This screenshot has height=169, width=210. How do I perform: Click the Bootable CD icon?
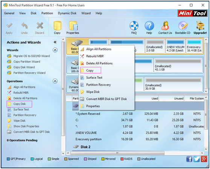click(183, 28)
